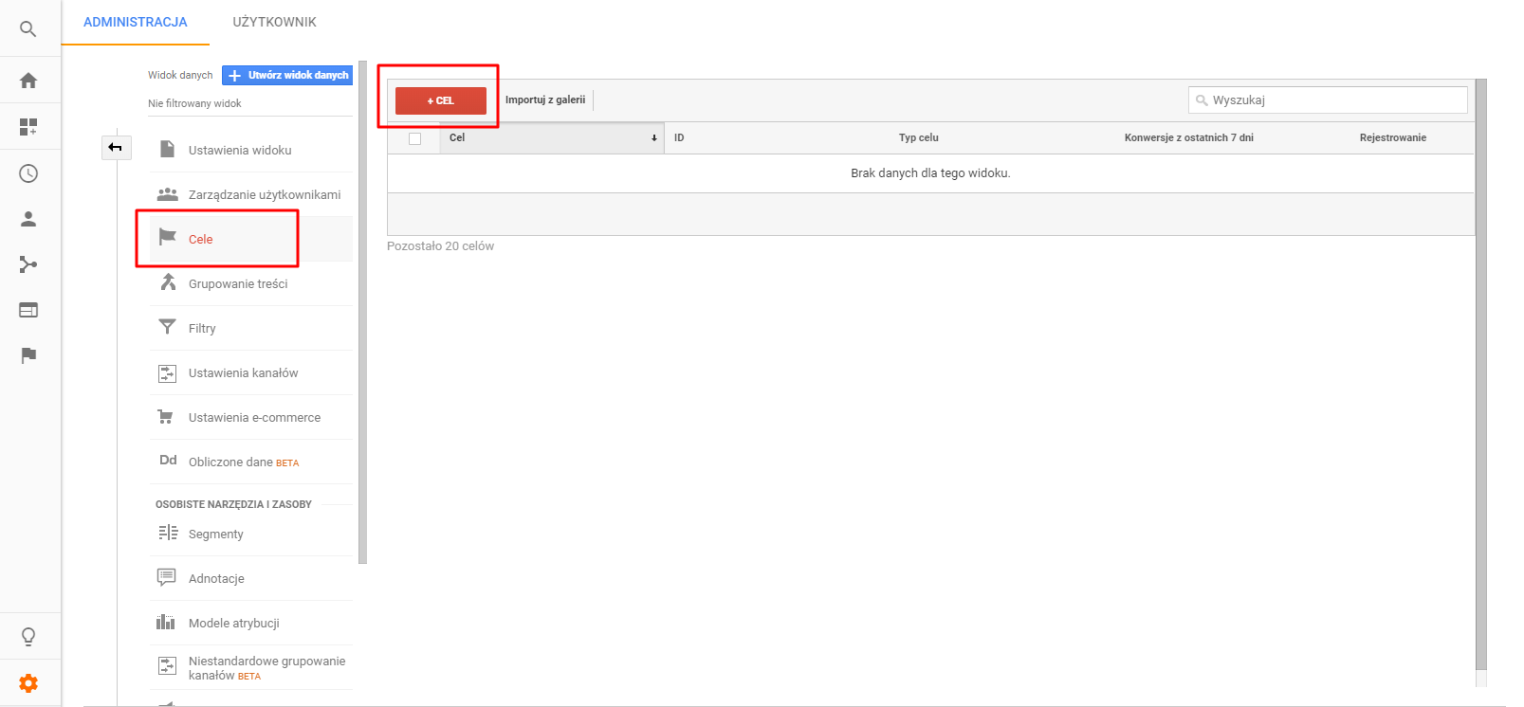Open the 'Nie filtrowany widok' view selector
1524x707 pixels.
click(194, 103)
